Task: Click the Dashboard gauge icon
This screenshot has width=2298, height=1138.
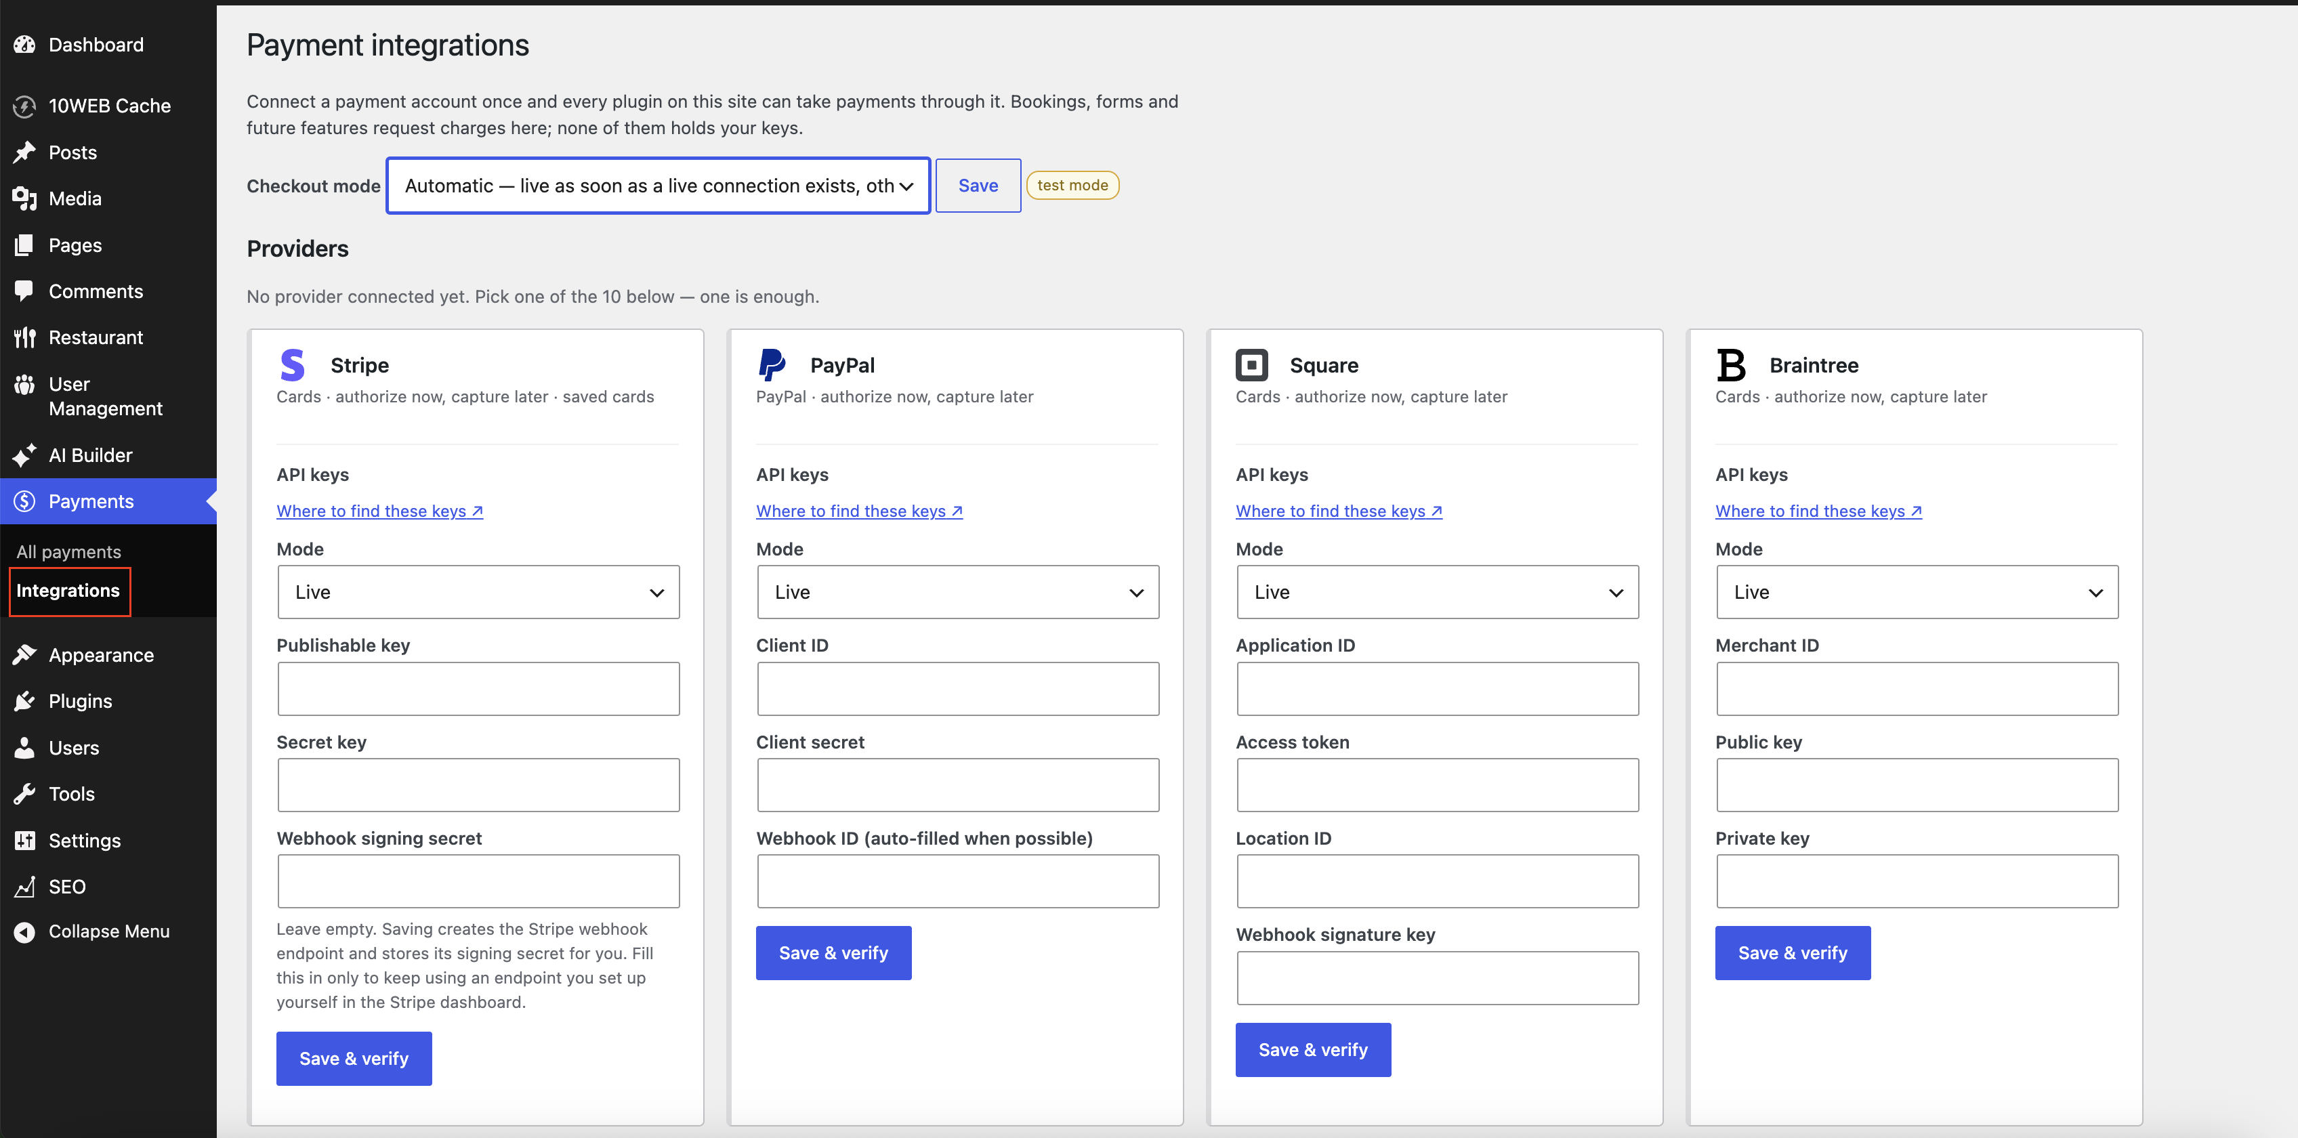Action: click(x=25, y=45)
